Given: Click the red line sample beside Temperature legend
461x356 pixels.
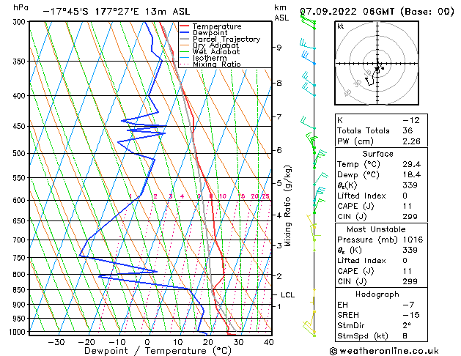Looking at the screenshot, I should 185,26.
